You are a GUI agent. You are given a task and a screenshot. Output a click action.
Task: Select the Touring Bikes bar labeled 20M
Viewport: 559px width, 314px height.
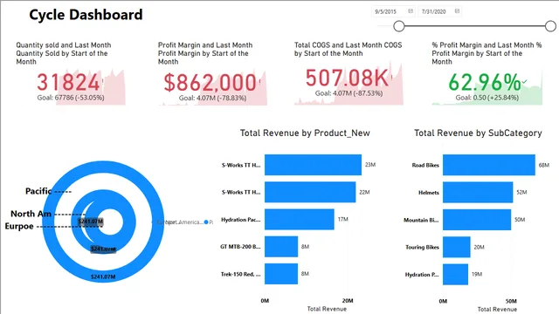pyautogui.click(x=457, y=247)
